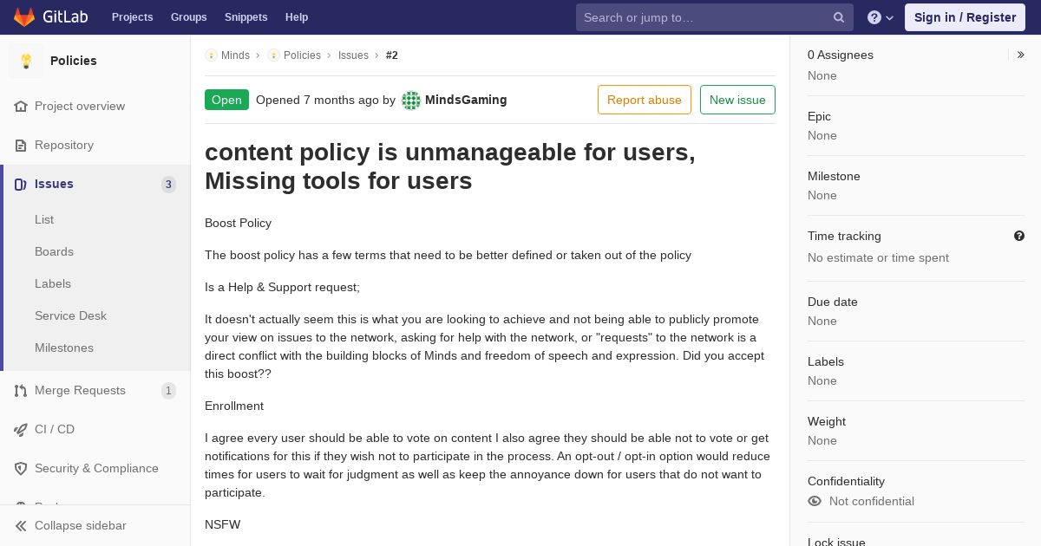Viewport: 1041px width, 546px height.
Task: Go to Merge Requests in sidebar
Action: [80, 390]
